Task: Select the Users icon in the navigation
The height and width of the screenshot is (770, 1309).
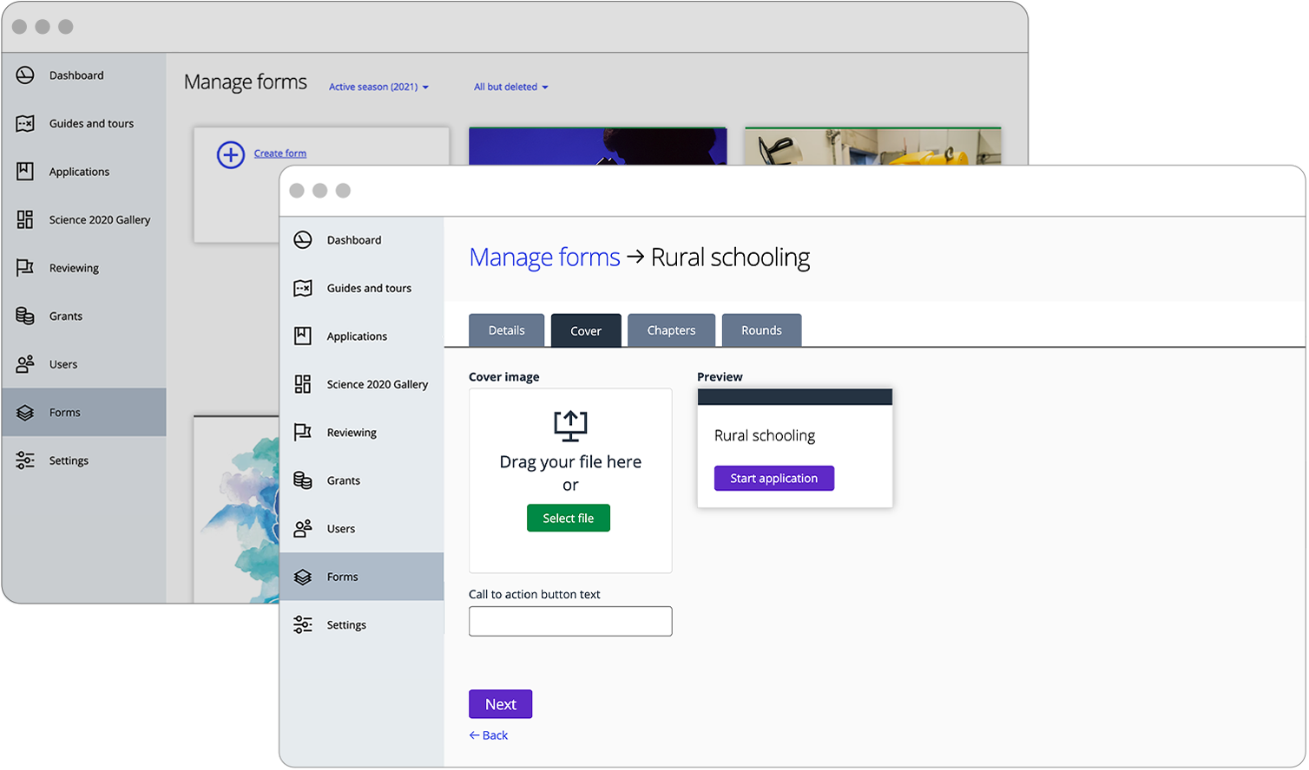Action: (x=302, y=528)
